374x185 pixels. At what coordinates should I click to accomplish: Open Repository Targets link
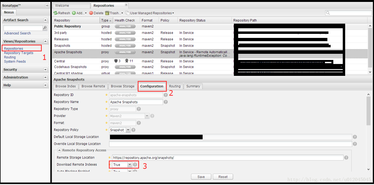[19, 53]
